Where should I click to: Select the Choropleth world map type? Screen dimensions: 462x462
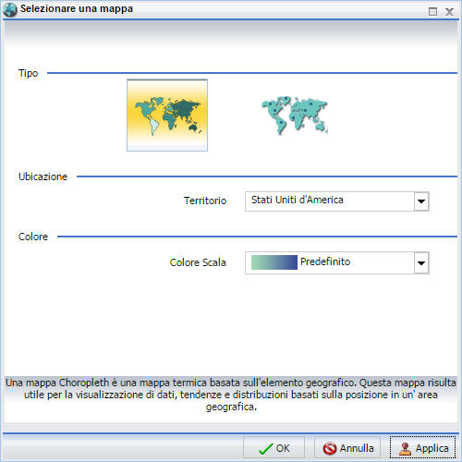pyautogui.click(x=167, y=115)
